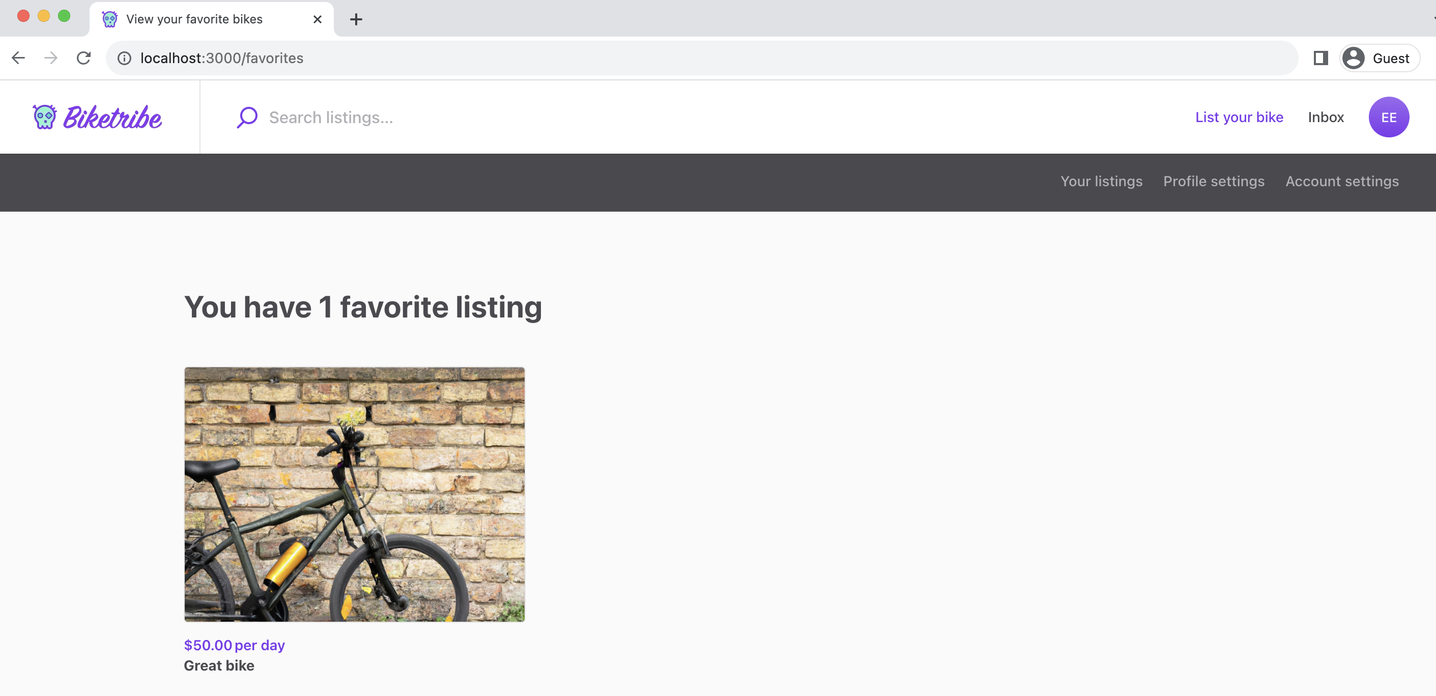Click the forward navigation arrow

pos(51,57)
